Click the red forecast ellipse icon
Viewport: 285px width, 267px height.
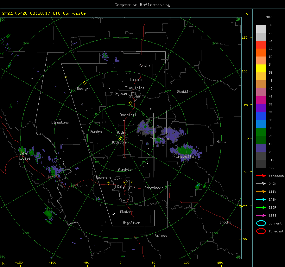[261, 231]
